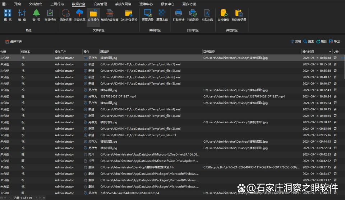Viewport: 345px width, 200px height.
Task: Open the 操作时间 column sort dropdown arrow
Action: point(330,52)
